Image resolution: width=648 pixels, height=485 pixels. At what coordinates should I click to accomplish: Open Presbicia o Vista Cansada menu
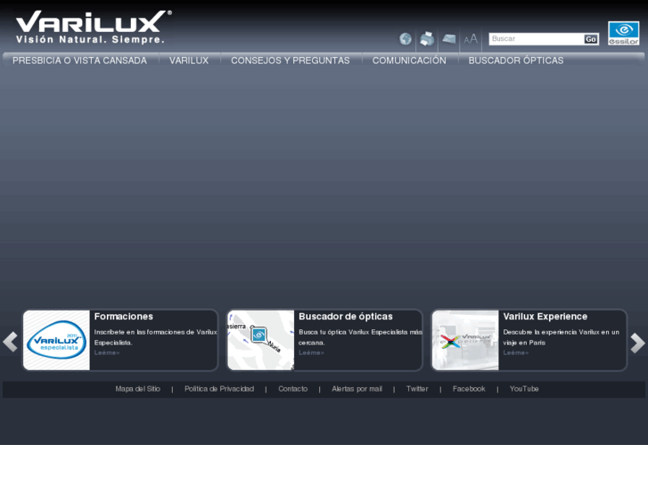point(79,61)
